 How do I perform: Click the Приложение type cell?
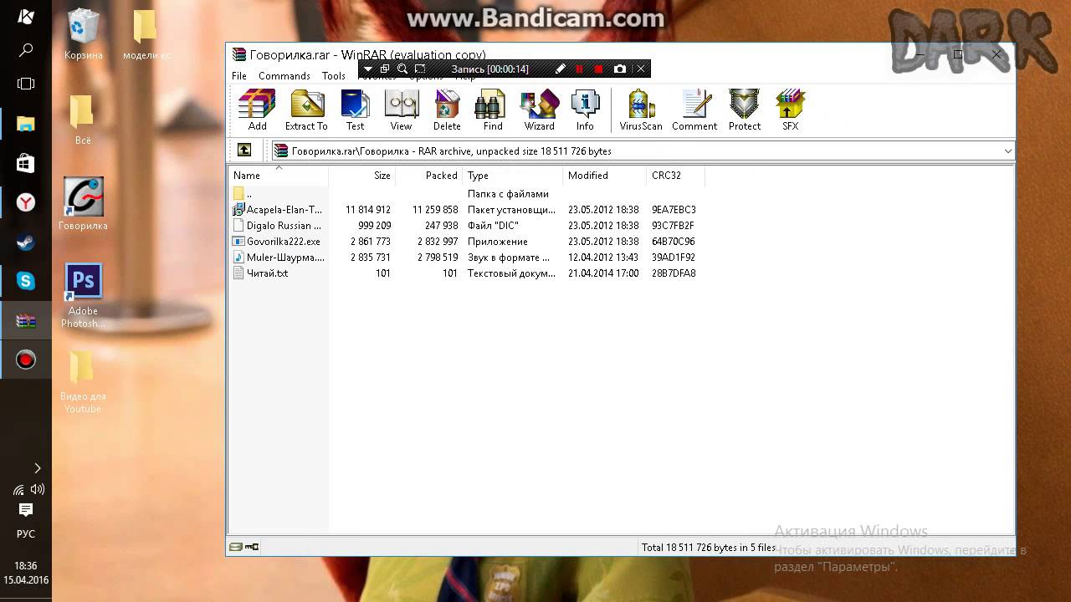(498, 242)
